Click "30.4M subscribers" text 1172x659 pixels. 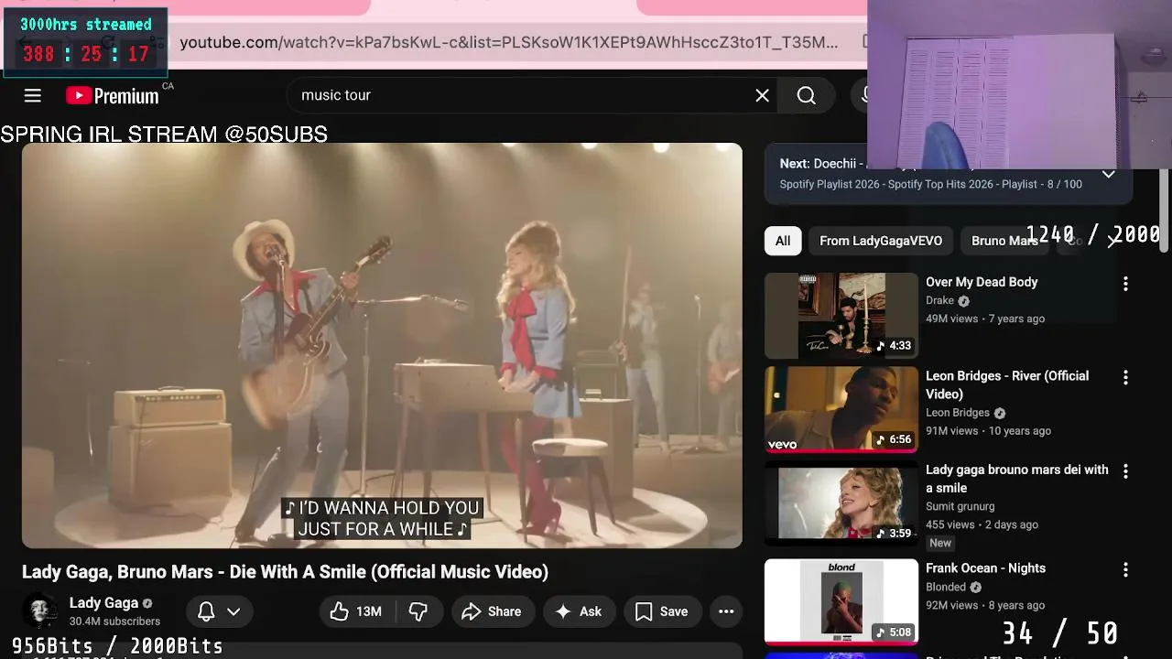(114, 621)
